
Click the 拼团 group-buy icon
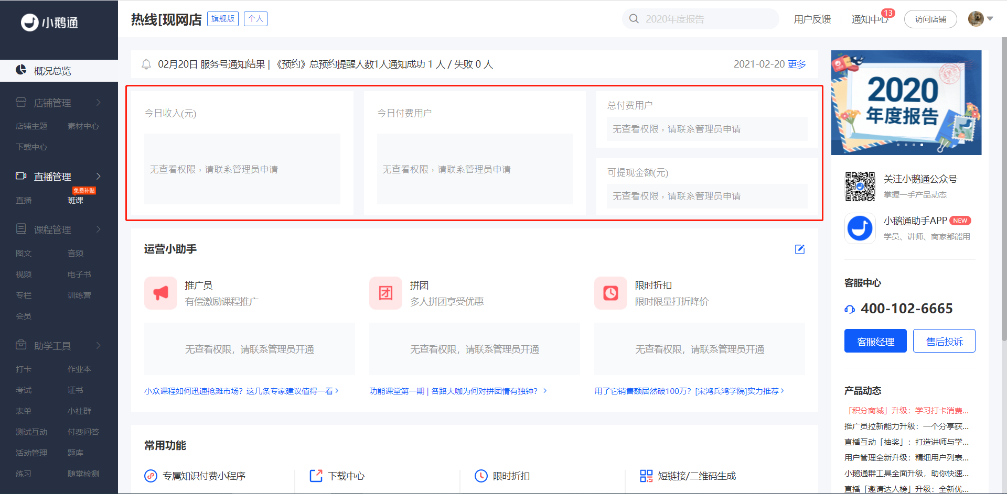click(x=385, y=293)
